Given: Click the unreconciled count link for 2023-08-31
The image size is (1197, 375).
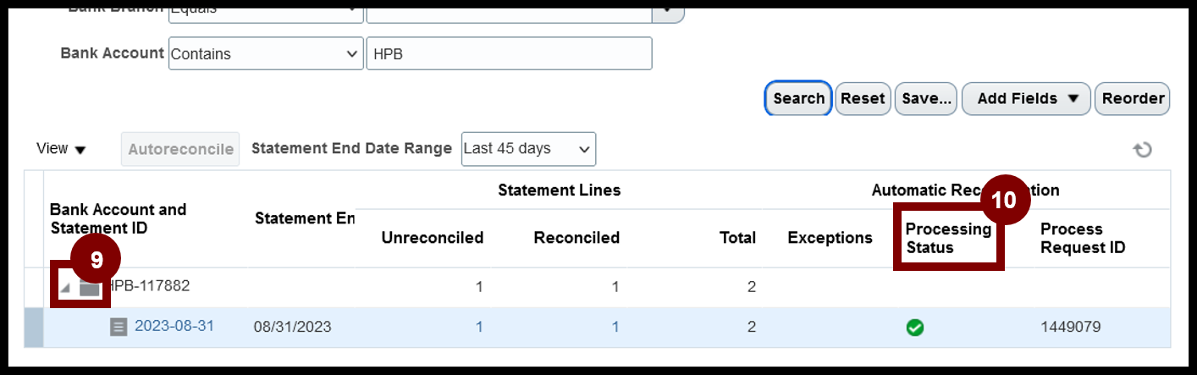Looking at the screenshot, I should (x=479, y=327).
